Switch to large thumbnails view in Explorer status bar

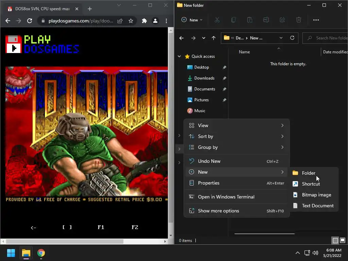[x=343, y=240]
